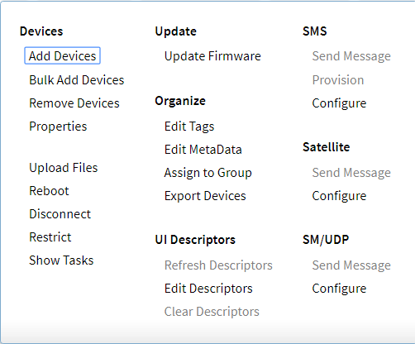
Task: Open Show Tasks entry
Action: click(61, 260)
